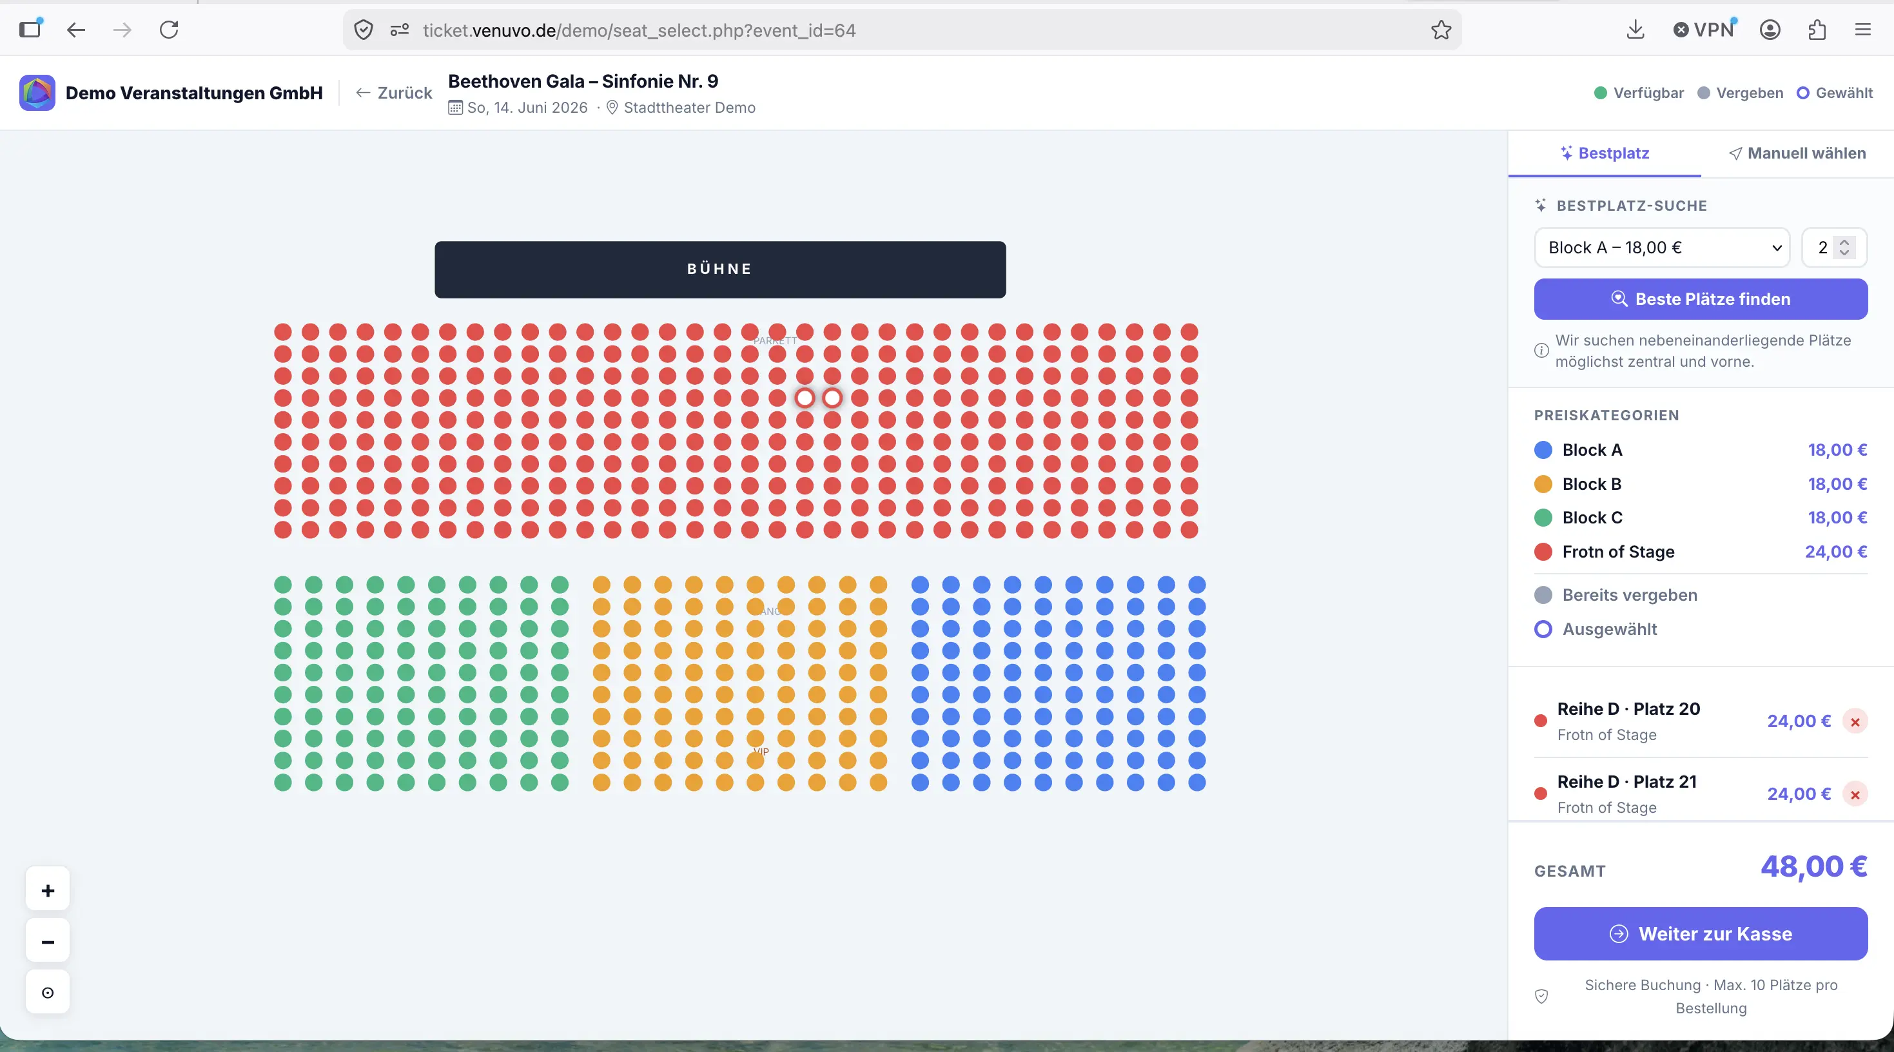Deselect the first selected white seat in Parkett
The height and width of the screenshot is (1052, 1894).
805,398
